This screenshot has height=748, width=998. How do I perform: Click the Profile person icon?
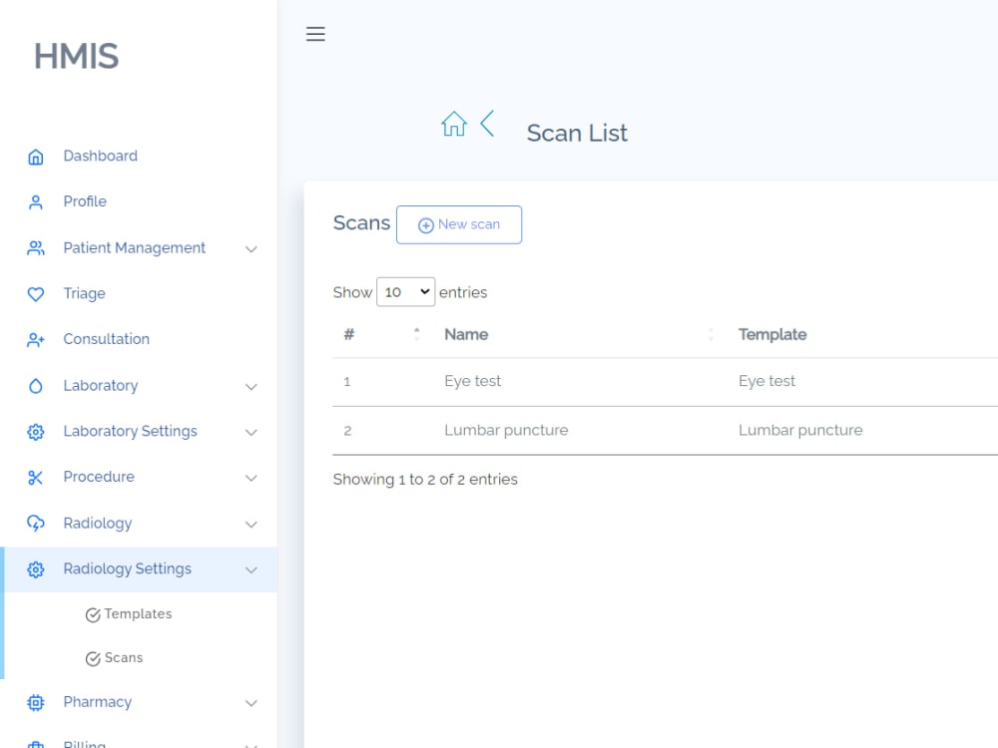point(36,202)
